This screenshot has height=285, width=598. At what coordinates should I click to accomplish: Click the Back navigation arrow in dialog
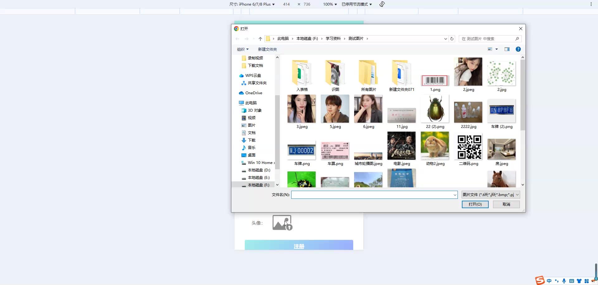click(x=238, y=39)
